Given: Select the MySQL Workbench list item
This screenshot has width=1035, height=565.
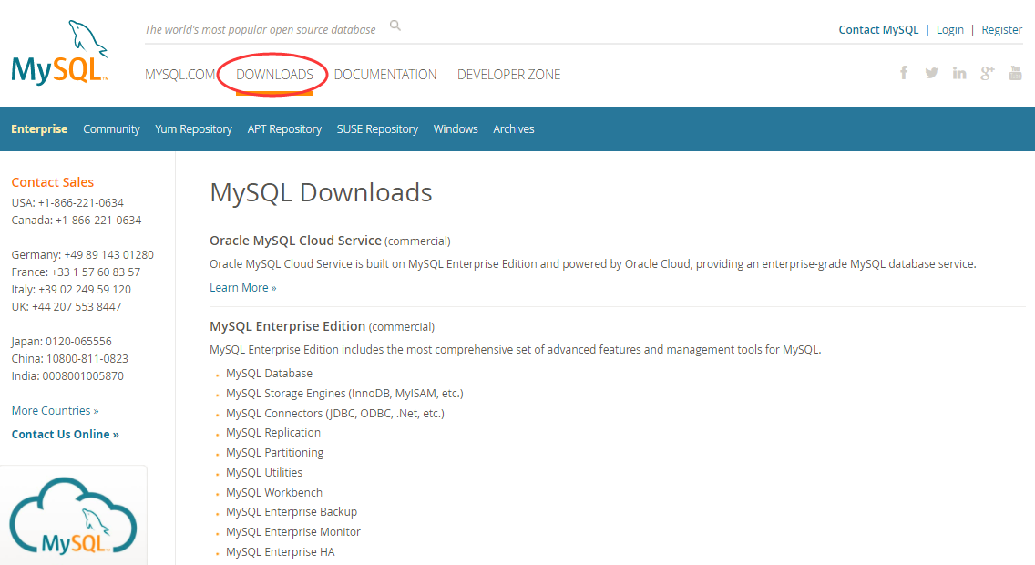Looking at the screenshot, I should point(274,492).
